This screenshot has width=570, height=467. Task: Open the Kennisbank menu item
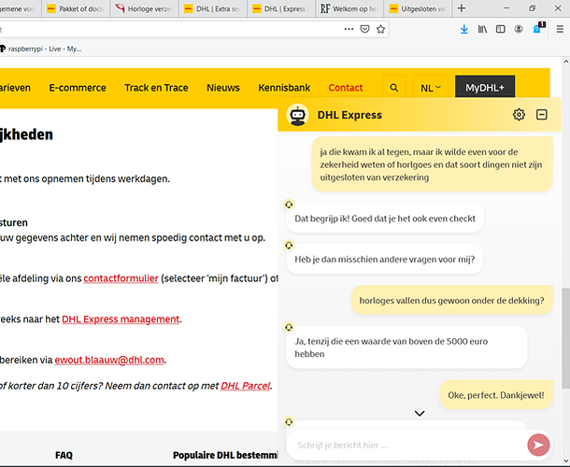284,88
